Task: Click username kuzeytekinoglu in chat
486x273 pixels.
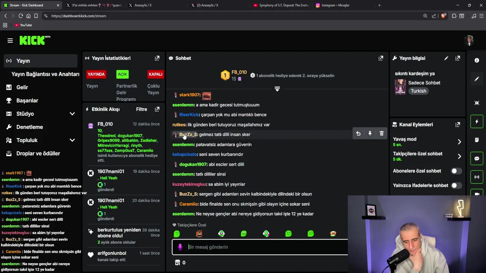Action: pos(189,184)
